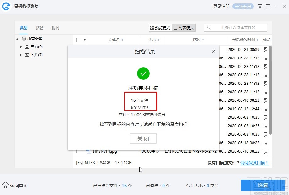Image resolution: width=289 pixels, height=195 pixels.
Task: Click the 图片 category image icon
Action: (x=27, y=55)
